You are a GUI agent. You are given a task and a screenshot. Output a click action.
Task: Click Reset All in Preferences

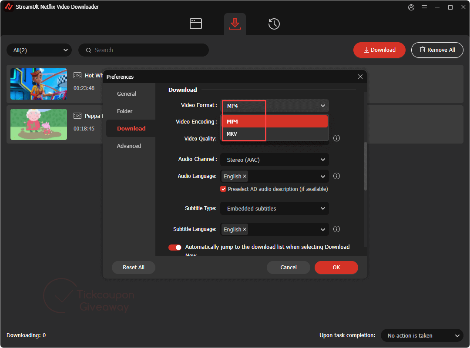(134, 268)
